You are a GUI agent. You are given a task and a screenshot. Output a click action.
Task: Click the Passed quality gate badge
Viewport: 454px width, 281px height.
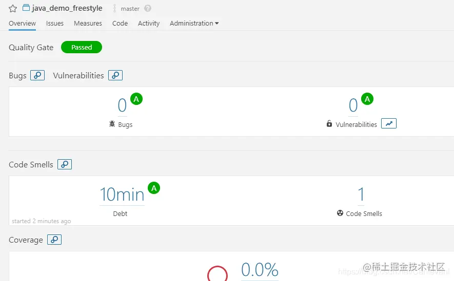(x=82, y=47)
